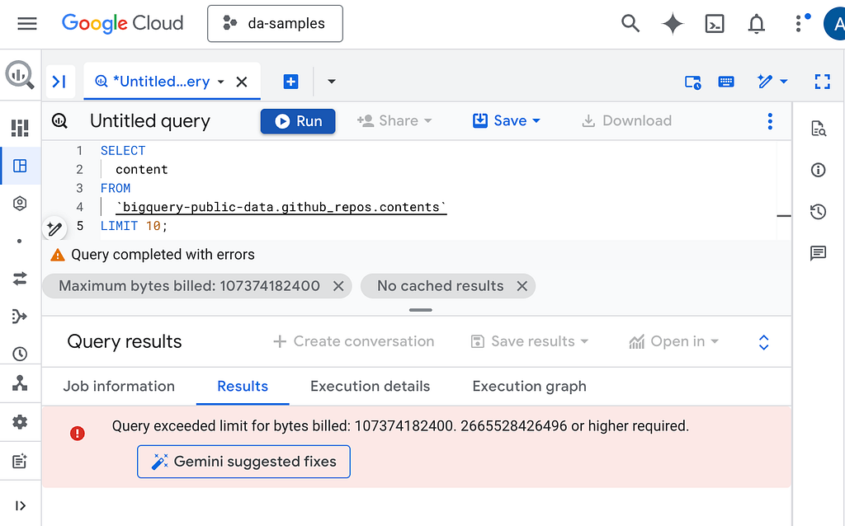Open Data transfers sidebar icon
The image size is (845, 526).
point(20,279)
